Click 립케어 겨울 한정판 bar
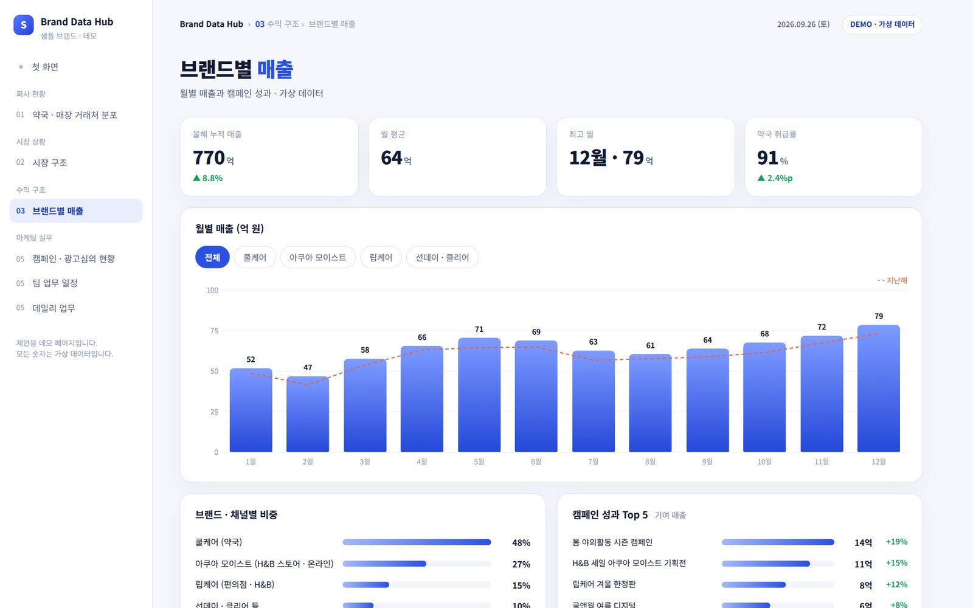Image resolution: width=973 pixels, height=608 pixels. point(778,585)
